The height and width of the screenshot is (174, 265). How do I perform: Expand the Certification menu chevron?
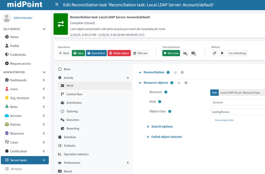pos(44,151)
